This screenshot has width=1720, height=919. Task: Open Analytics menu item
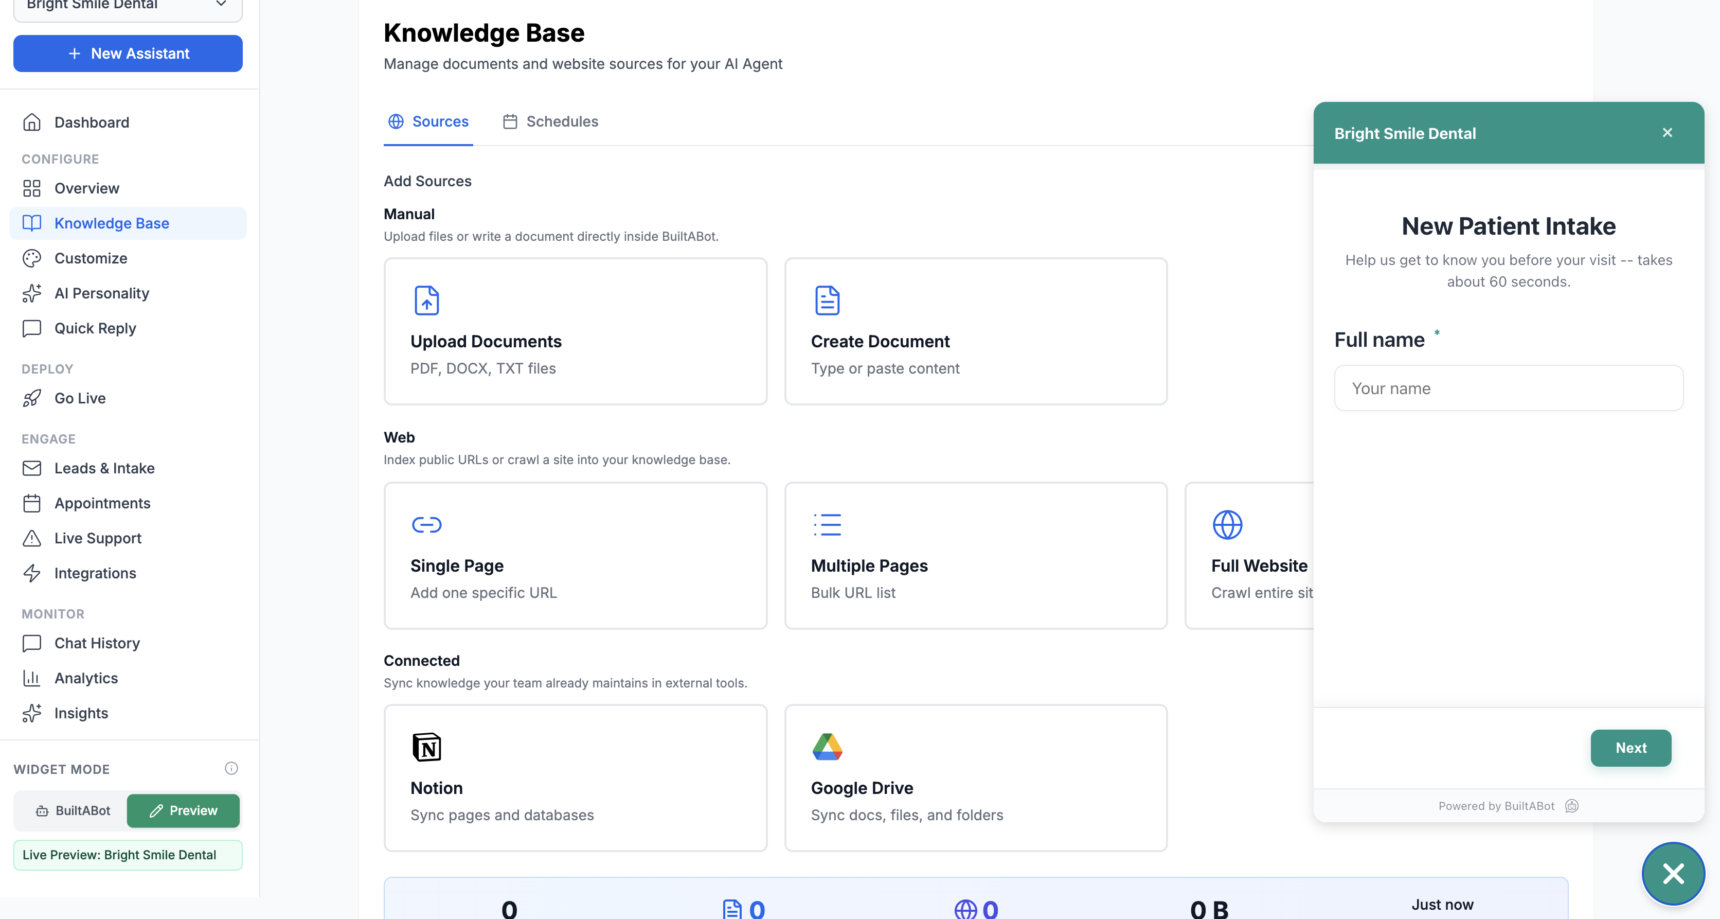[128, 679]
